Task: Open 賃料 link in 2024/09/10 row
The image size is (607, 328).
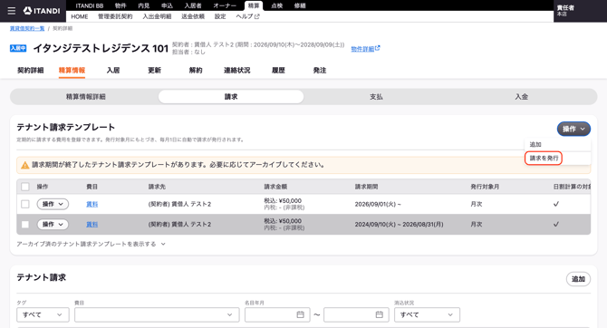Action: tap(92, 224)
